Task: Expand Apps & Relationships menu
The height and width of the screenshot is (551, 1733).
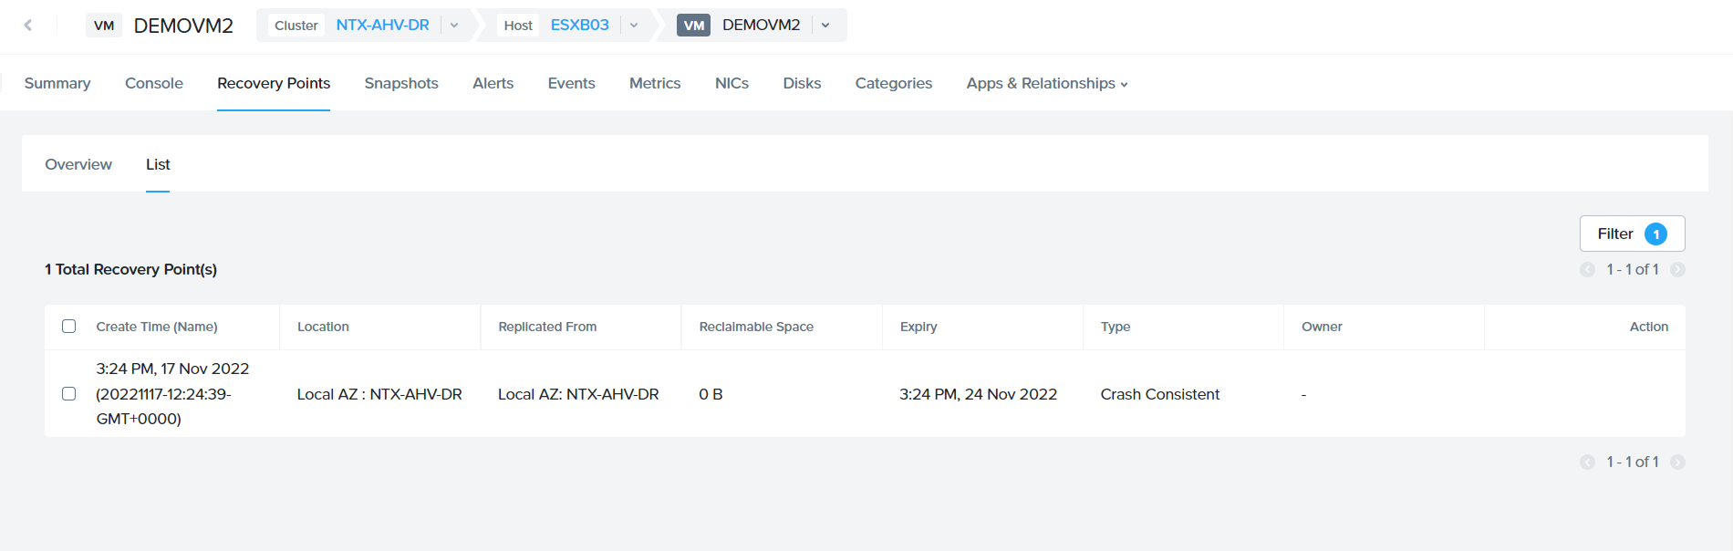Action: click(1046, 83)
